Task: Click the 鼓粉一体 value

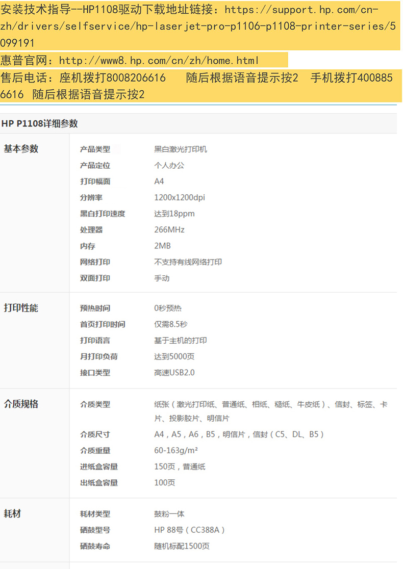Action: tap(169, 514)
